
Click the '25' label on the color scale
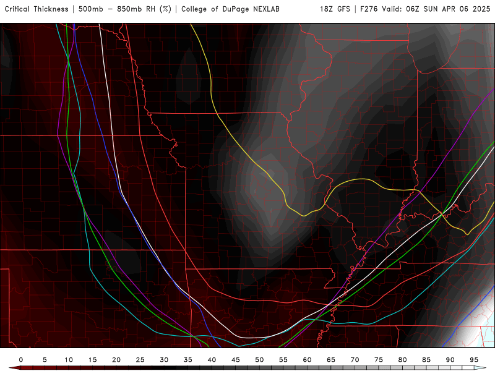(140, 360)
